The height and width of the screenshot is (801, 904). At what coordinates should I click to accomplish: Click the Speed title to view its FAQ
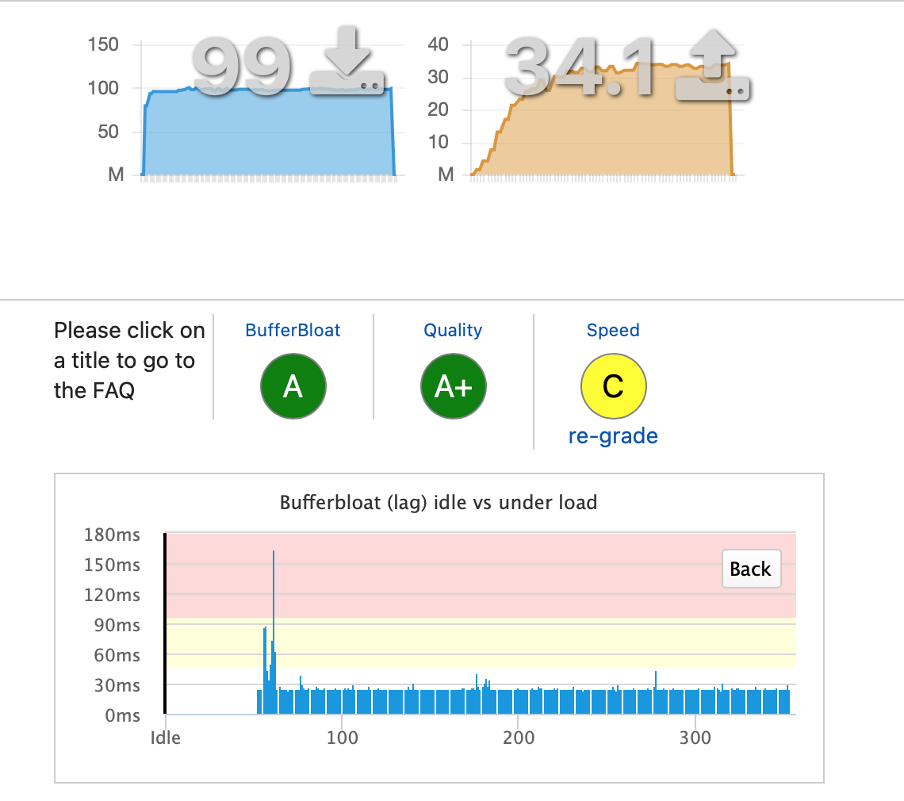click(613, 330)
